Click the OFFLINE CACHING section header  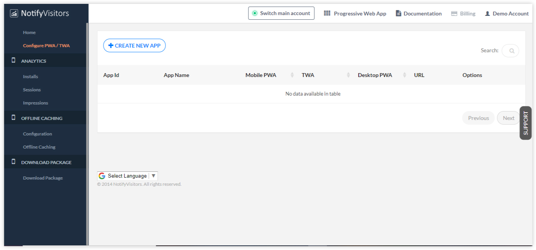(x=45, y=118)
